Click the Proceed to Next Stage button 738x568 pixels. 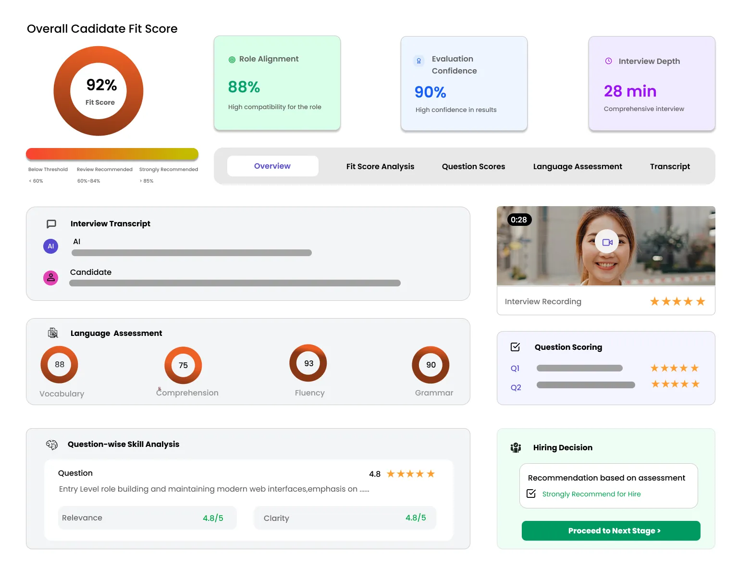coord(610,531)
